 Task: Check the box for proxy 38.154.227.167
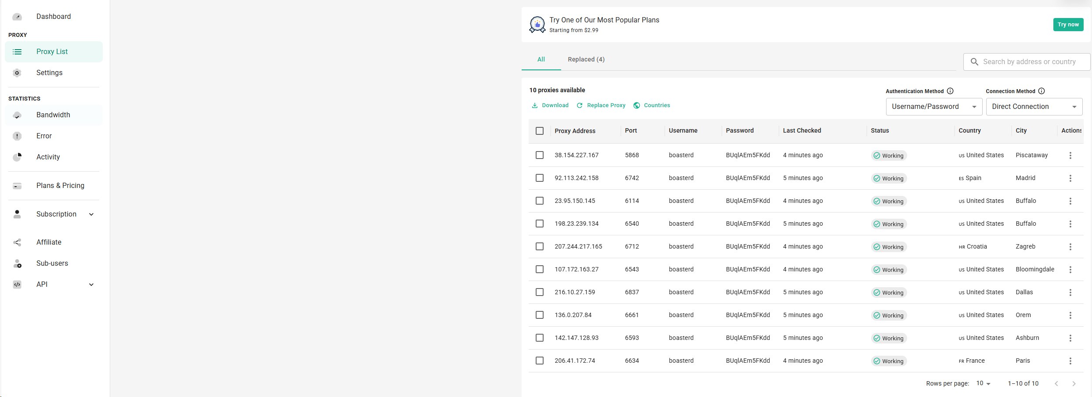(540, 155)
